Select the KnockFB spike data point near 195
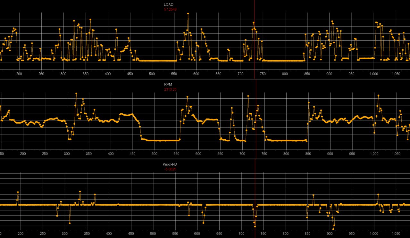Screen dimensions: 410x238 click(x=18, y=192)
